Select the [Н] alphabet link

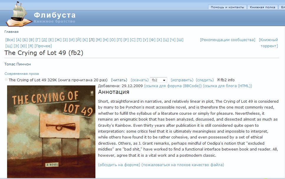point(106,40)
